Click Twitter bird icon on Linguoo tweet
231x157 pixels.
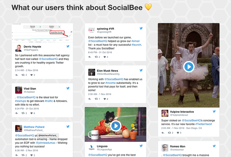[141, 146]
